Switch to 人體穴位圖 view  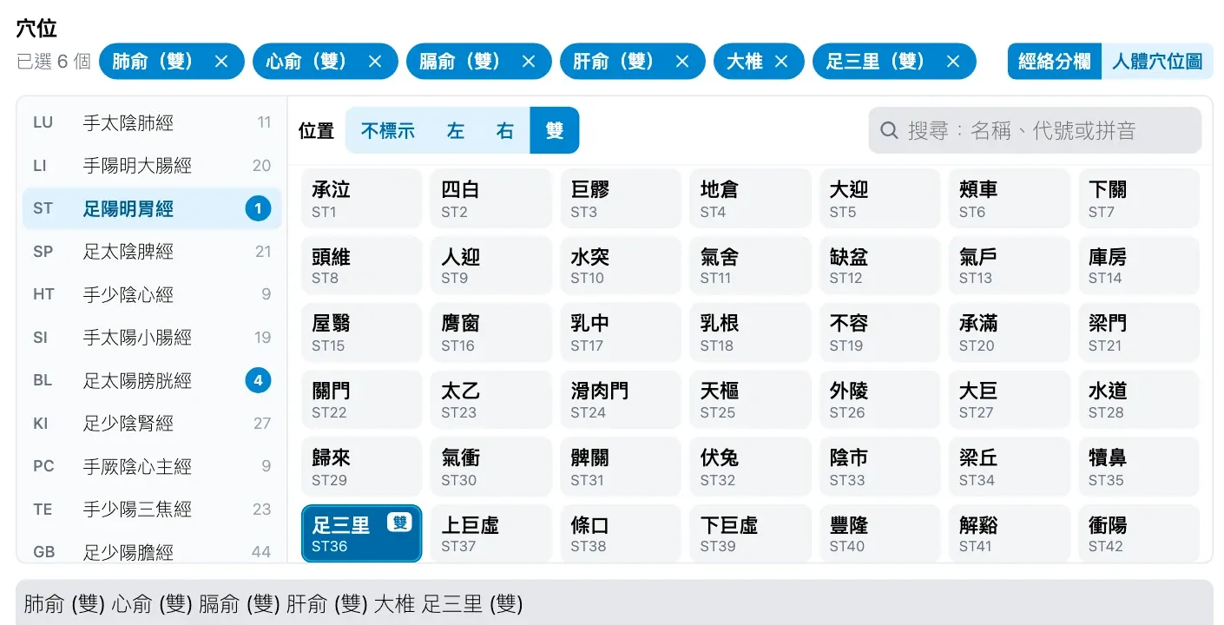[1157, 62]
